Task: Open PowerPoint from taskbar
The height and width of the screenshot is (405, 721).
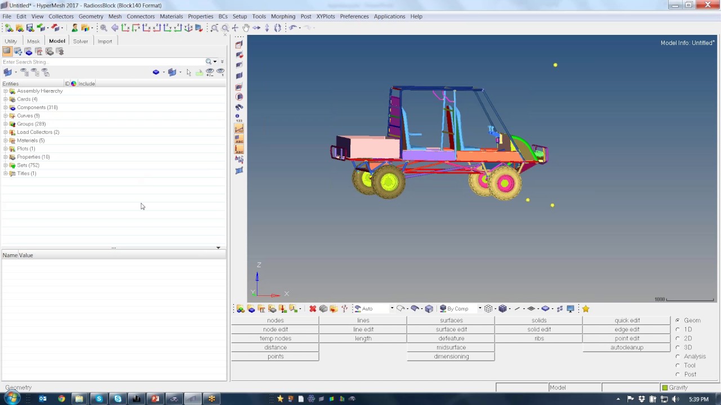Action: click(155, 399)
